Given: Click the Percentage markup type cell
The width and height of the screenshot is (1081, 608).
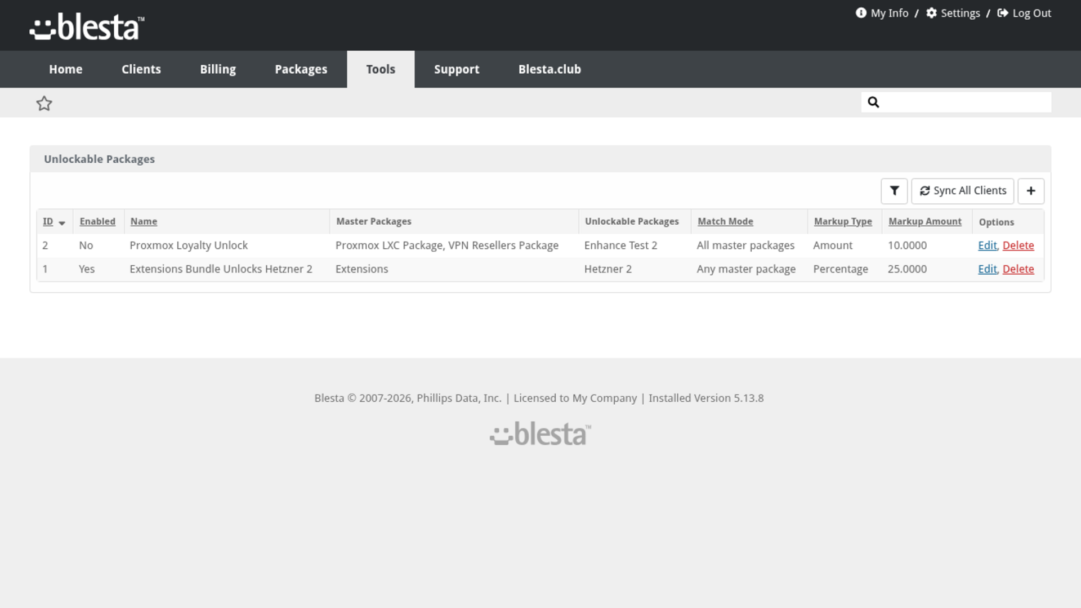Looking at the screenshot, I should click(841, 269).
